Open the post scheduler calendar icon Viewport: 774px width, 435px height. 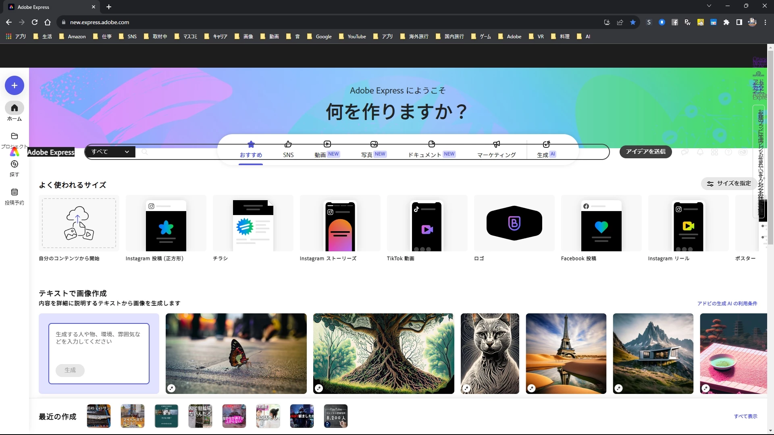tap(15, 192)
